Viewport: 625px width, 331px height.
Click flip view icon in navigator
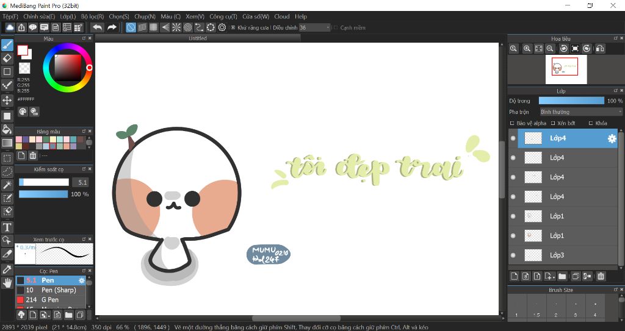[x=600, y=48]
